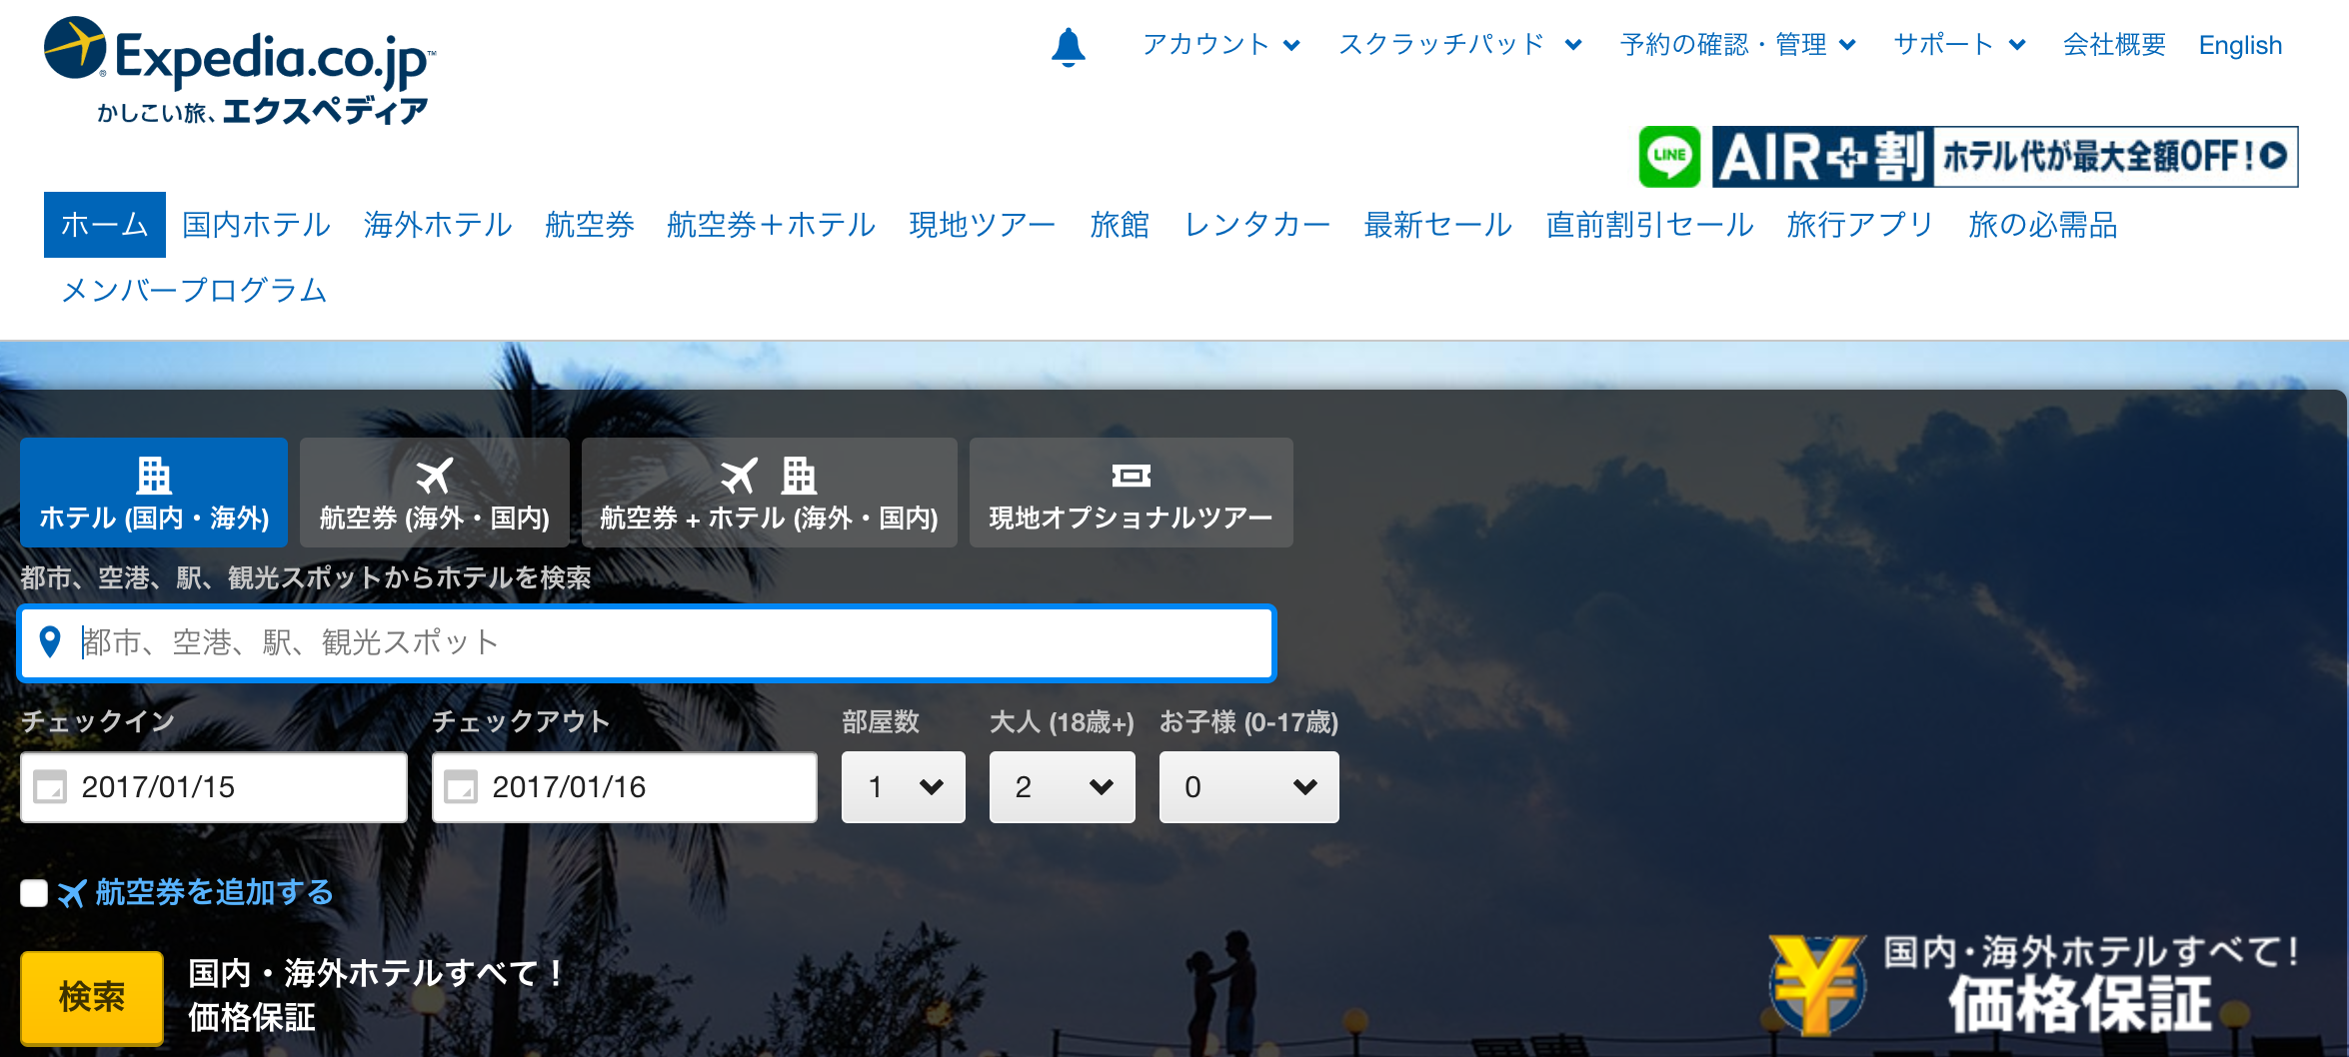Image resolution: width=2349 pixels, height=1057 pixels.
Task: Click the green LINE icon
Action: click(x=1669, y=157)
